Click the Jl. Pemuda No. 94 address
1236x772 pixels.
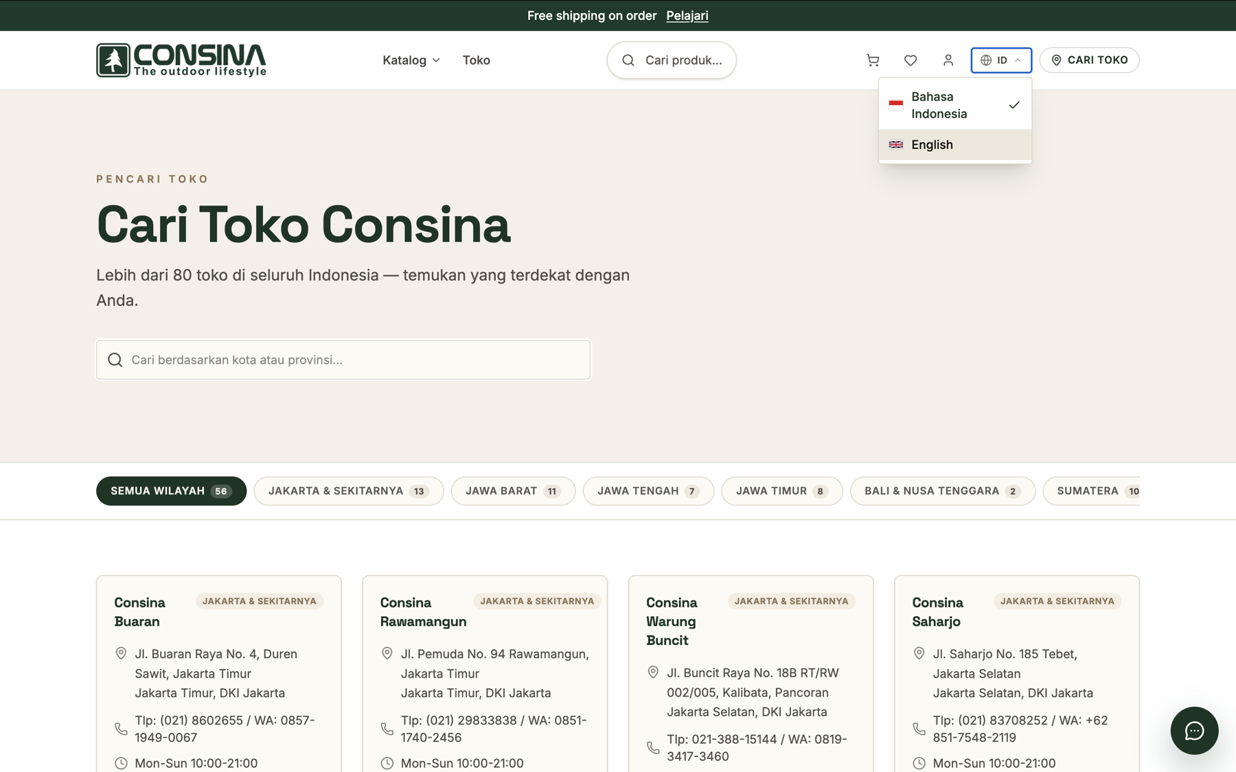[495, 673]
